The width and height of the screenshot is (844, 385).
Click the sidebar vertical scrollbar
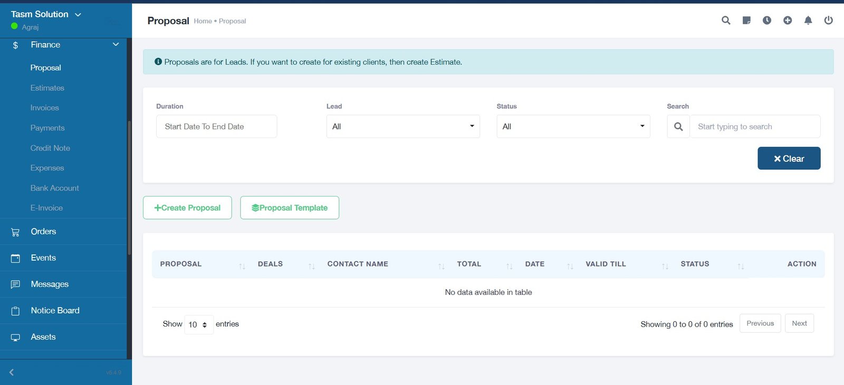point(129,189)
